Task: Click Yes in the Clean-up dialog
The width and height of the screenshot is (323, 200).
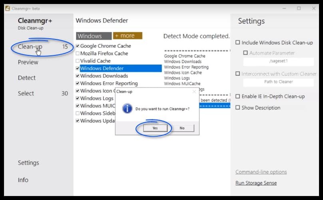Action: [155, 128]
